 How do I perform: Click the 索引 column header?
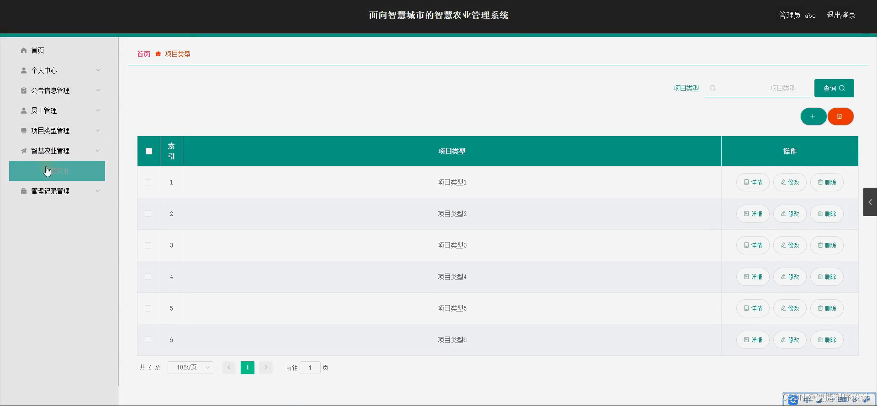click(171, 151)
